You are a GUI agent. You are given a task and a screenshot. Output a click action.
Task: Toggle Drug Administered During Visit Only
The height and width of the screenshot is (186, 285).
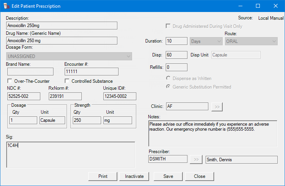[168, 26]
